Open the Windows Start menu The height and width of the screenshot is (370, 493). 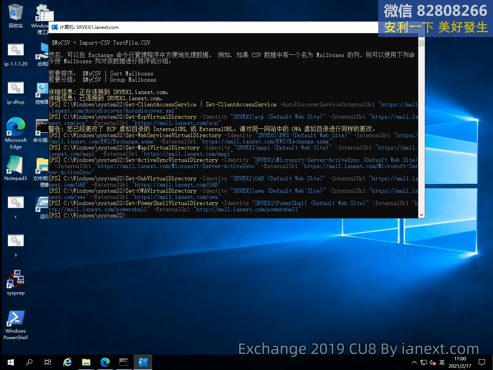coord(11,362)
